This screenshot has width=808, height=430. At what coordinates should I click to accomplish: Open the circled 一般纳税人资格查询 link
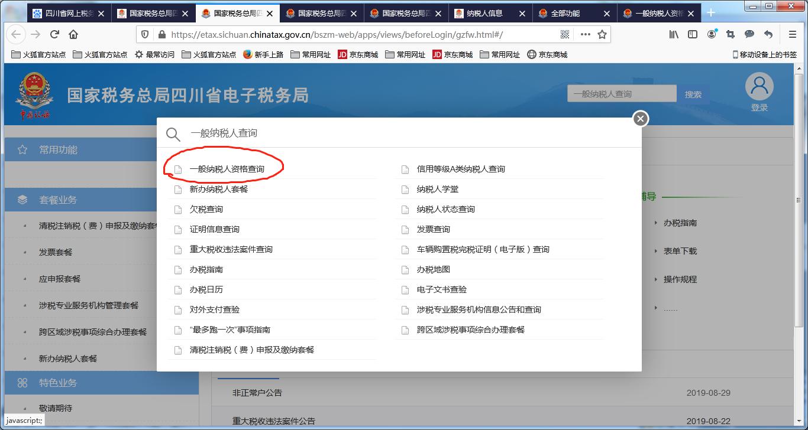[228, 168]
